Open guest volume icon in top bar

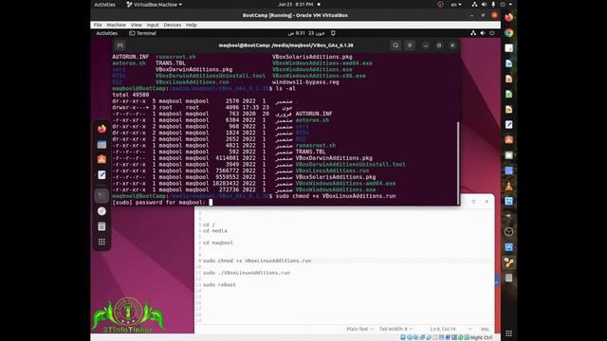(x=483, y=33)
